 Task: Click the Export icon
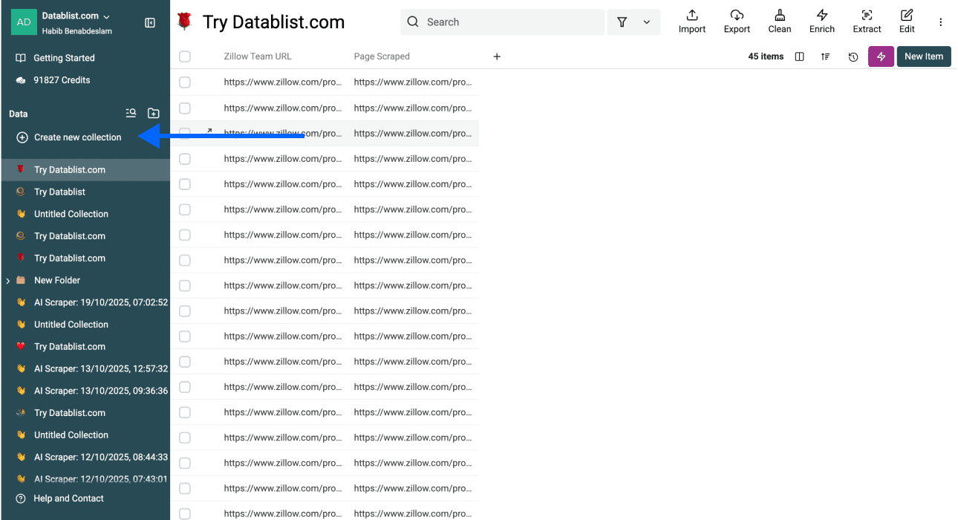tap(736, 21)
